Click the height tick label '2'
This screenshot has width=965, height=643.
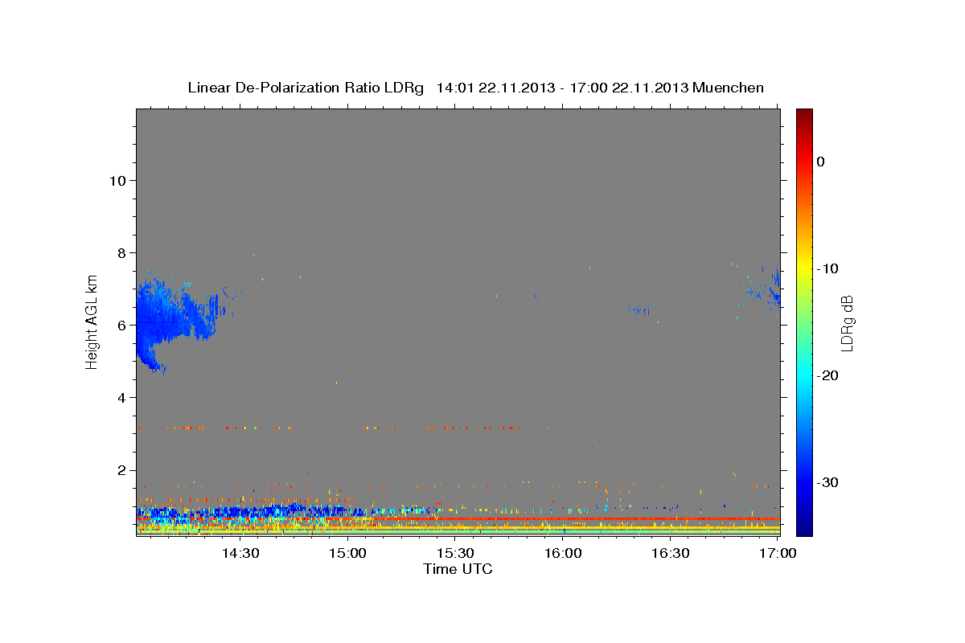(121, 469)
